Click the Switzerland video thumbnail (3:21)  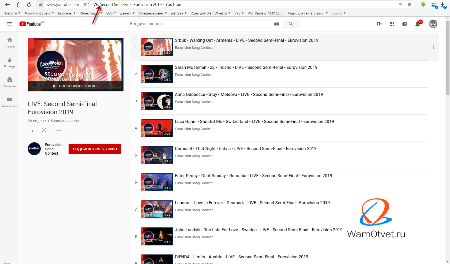[157, 128]
